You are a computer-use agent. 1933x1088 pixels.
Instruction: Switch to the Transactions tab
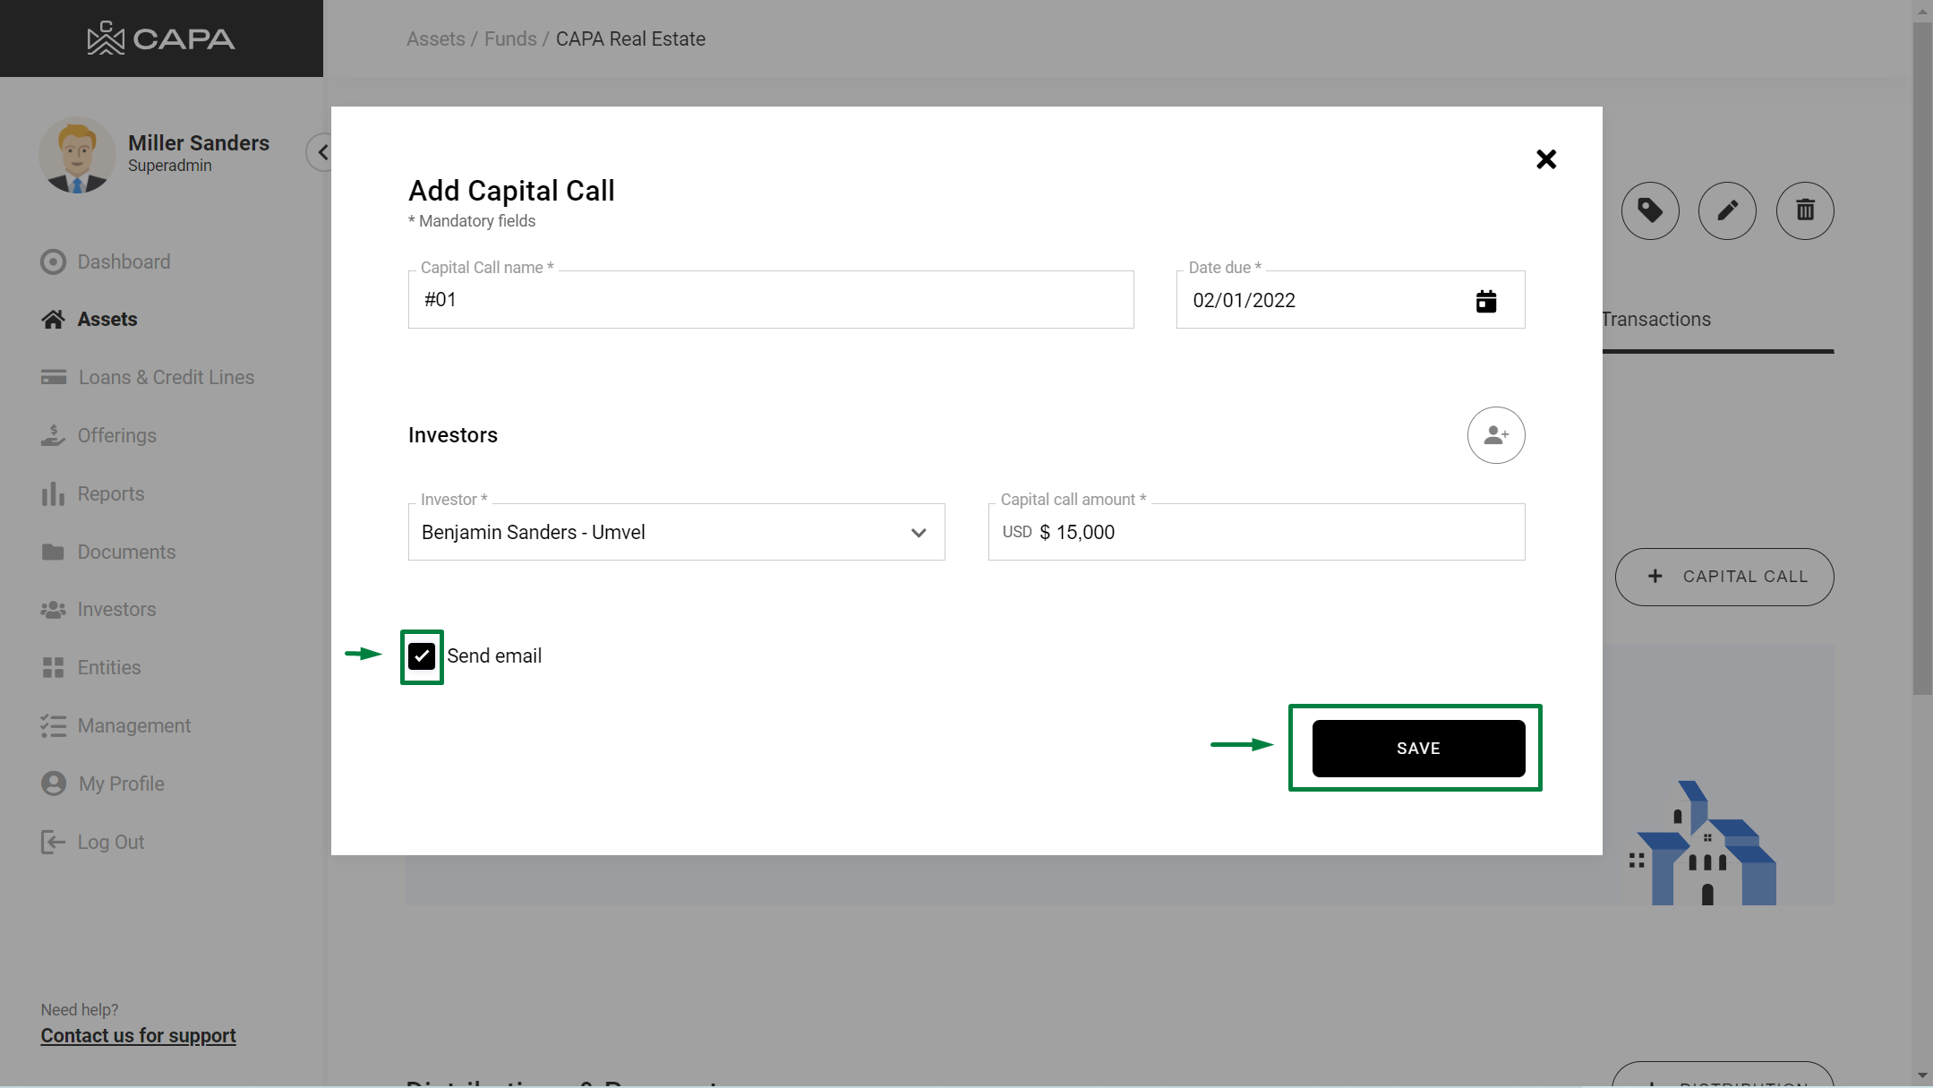point(1656,320)
